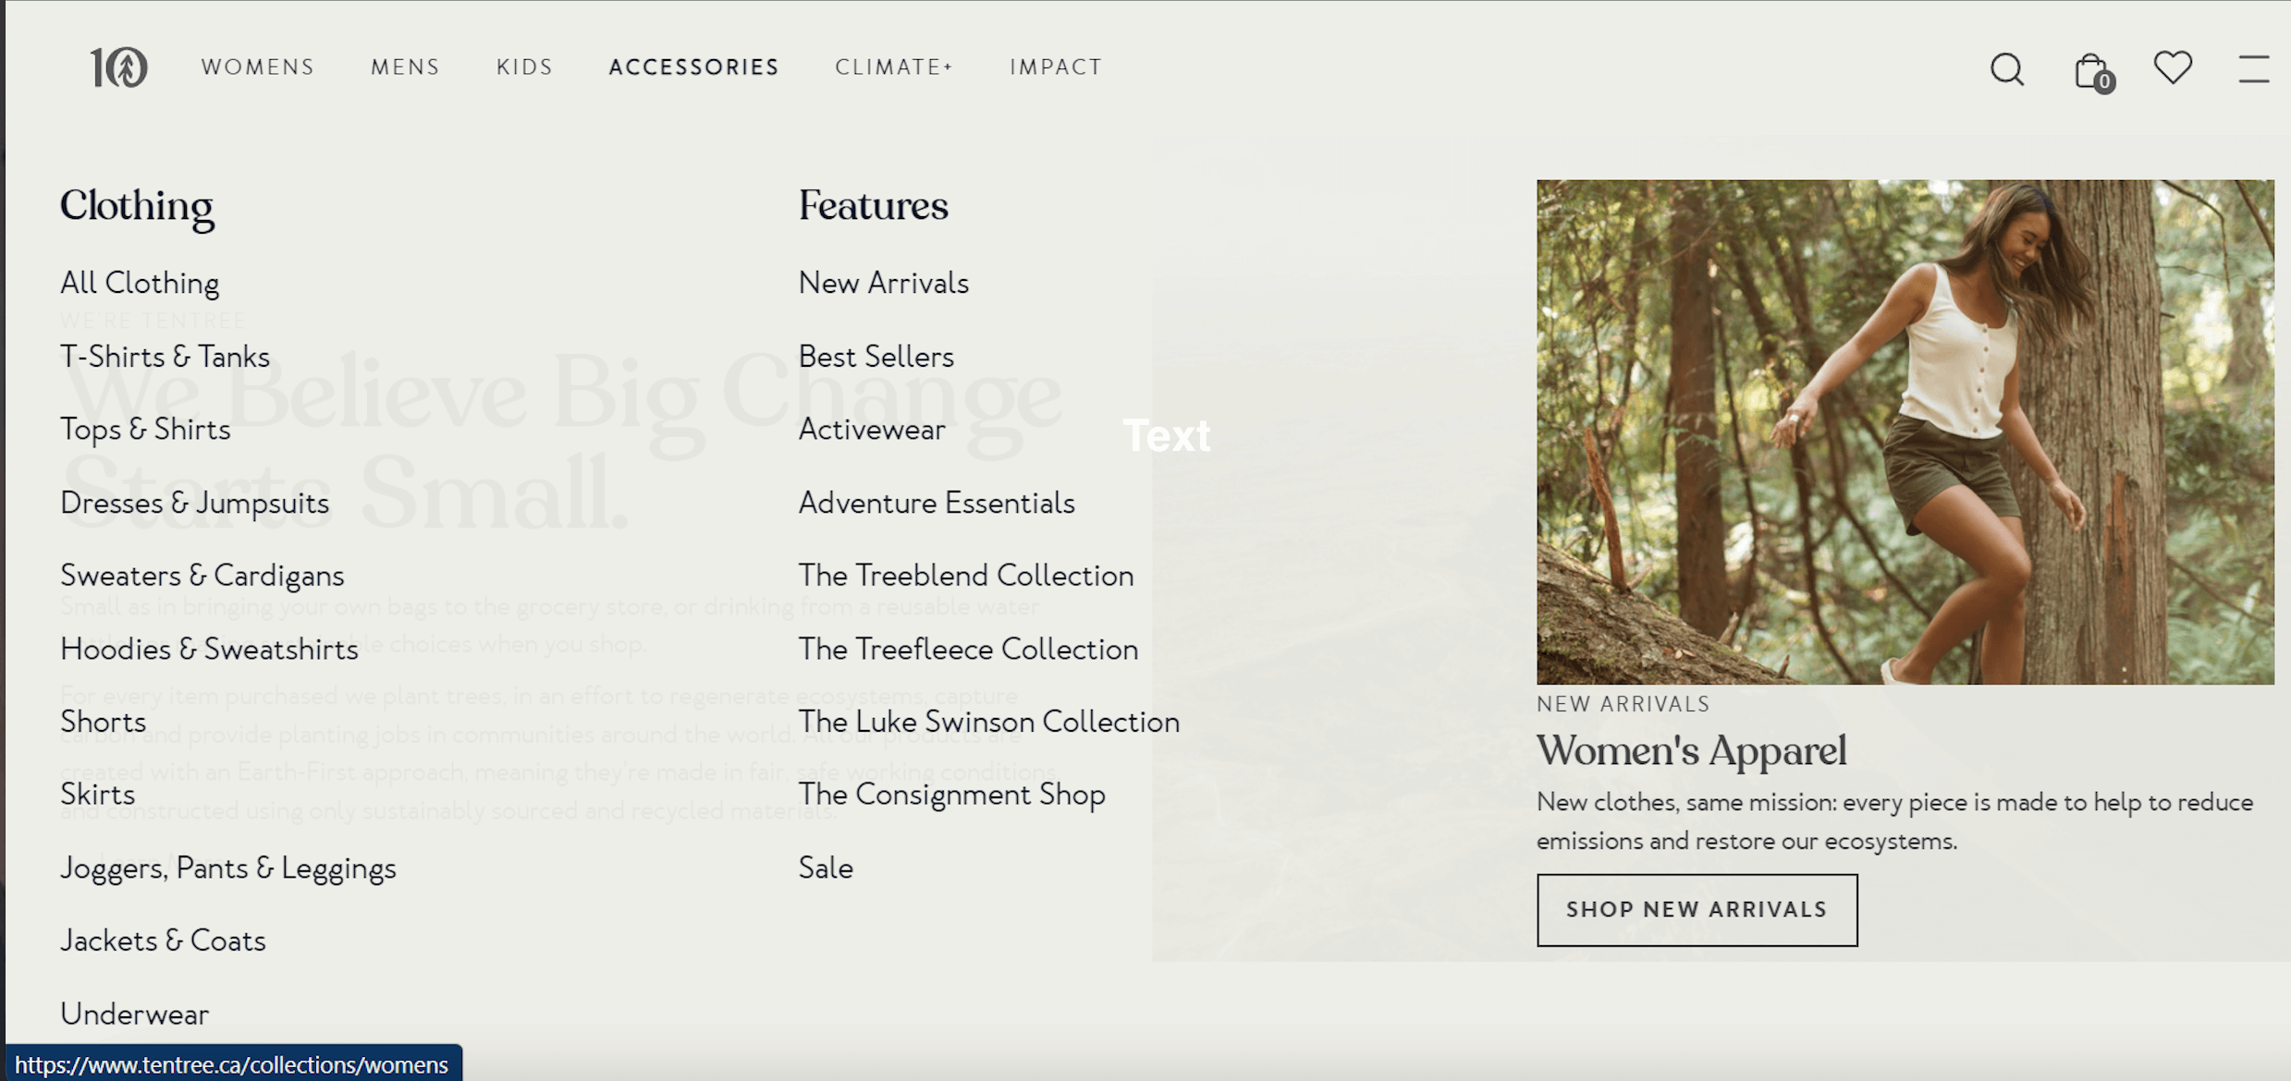Open the WOMENS navigation menu
The width and height of the screenshot is (2291, 1081).
(258, 67)
